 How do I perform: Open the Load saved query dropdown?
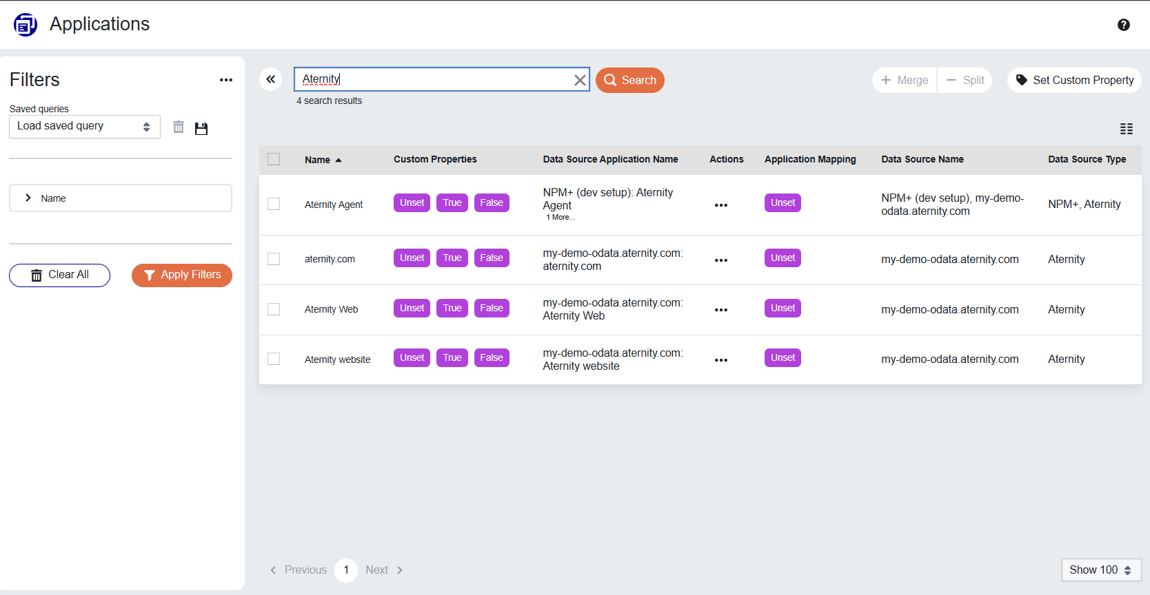[84, 126]
